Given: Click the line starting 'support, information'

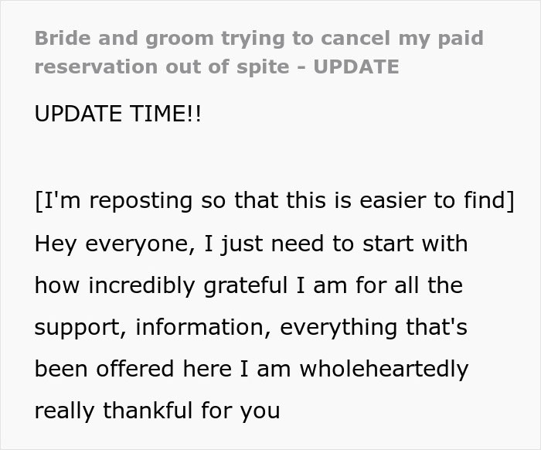Looking at the screenshot, I should click(251, 328).
